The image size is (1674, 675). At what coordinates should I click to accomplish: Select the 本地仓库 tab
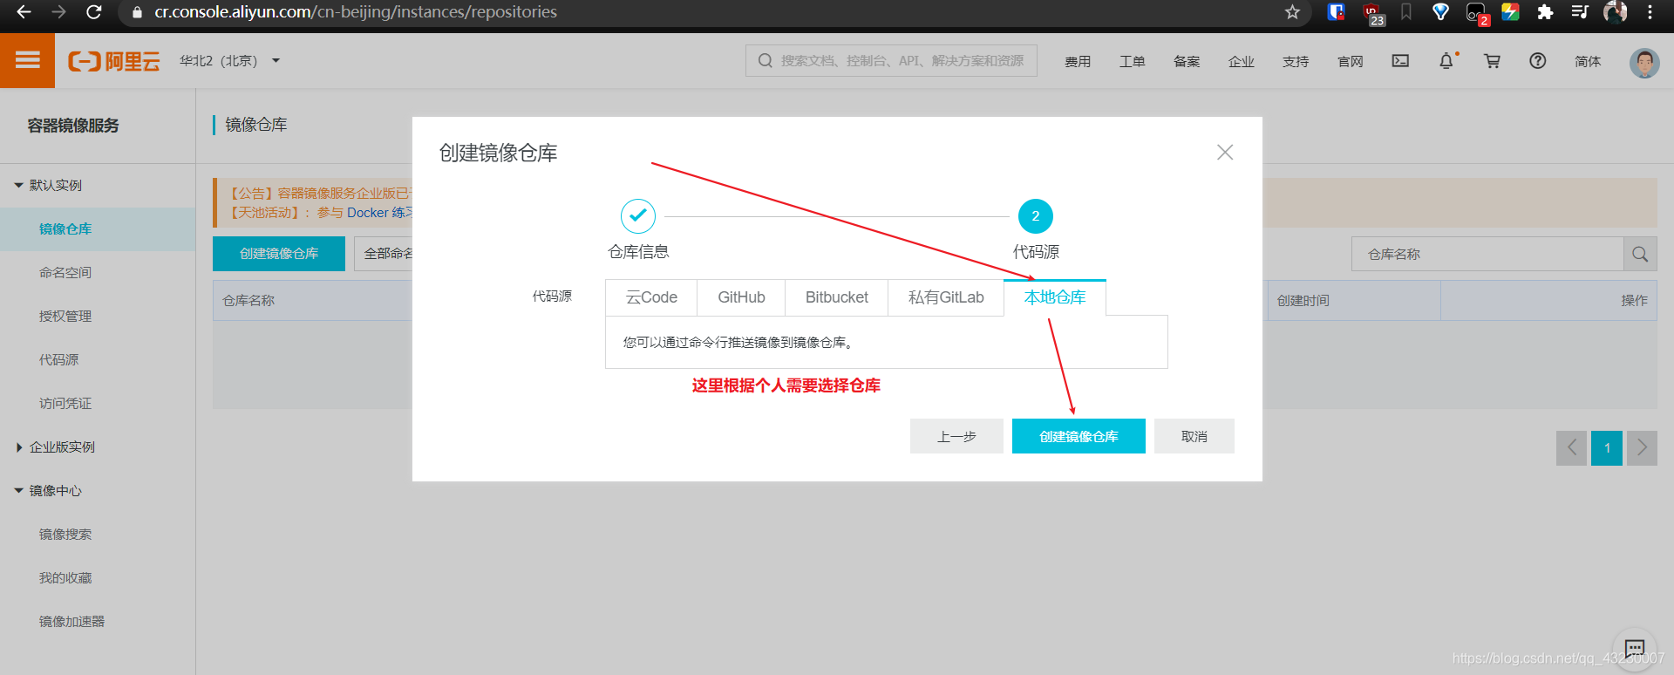click(x=1055, y=297)
